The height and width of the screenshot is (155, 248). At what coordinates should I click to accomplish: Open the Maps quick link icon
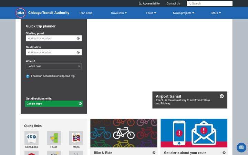[76, 138]
